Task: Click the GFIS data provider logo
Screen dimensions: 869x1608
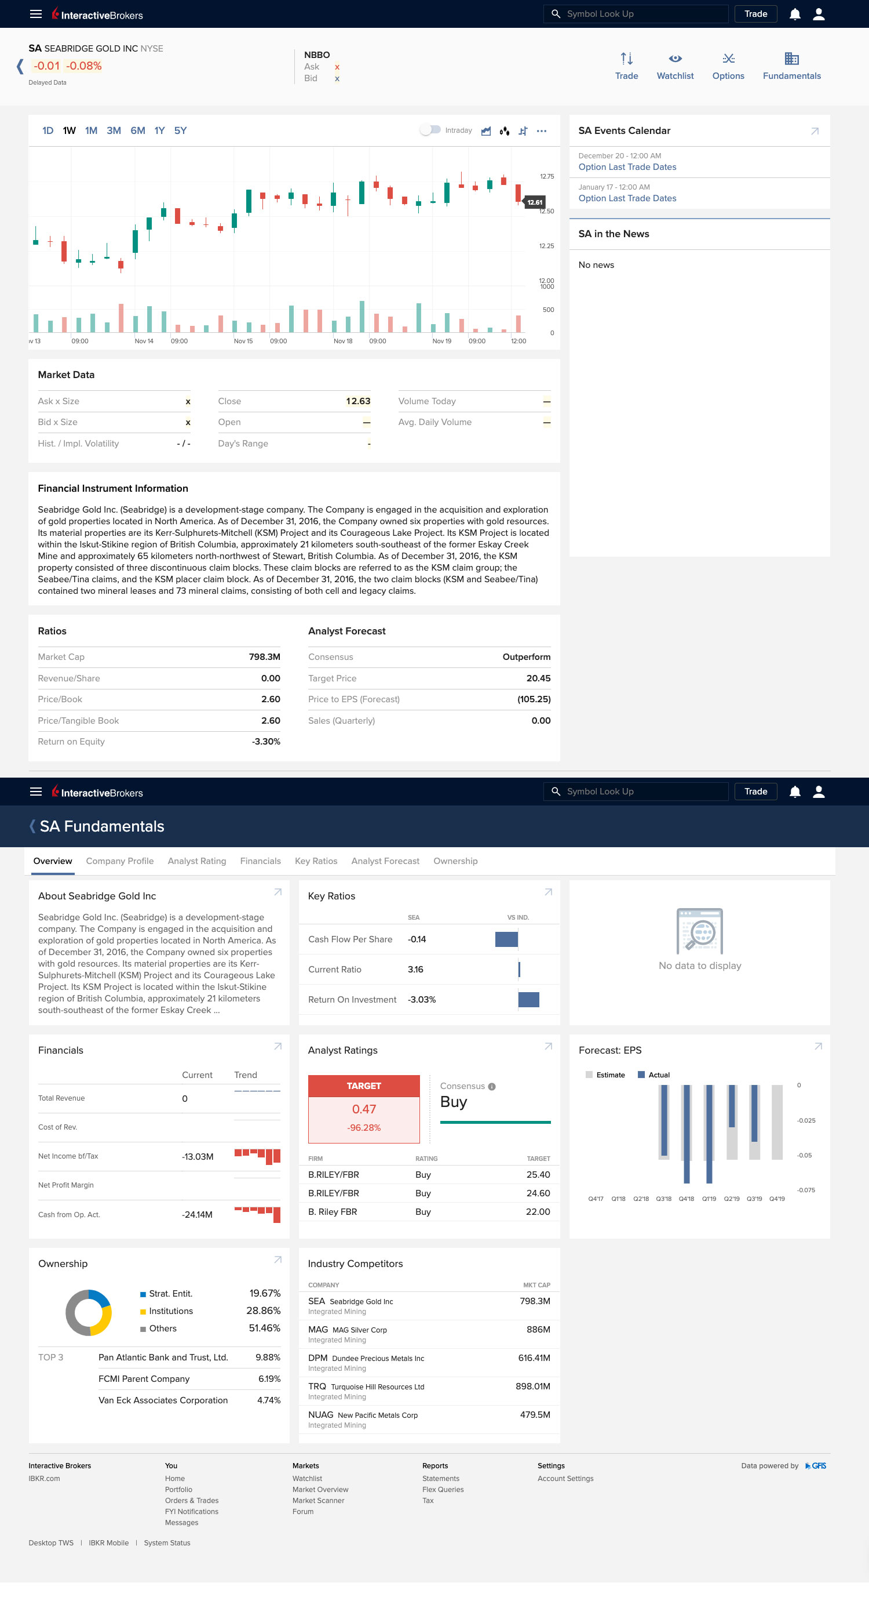Action: point(815,1466)
